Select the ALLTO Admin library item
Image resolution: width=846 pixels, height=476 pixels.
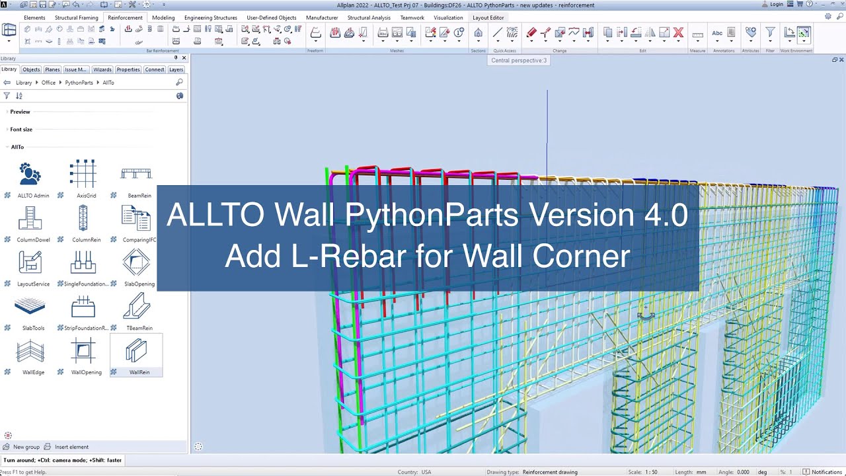click(x=30, y=178)
